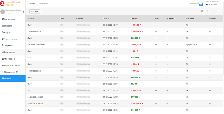Open the Оплата section in sidebar
The width and height of the screenshot is (224, 114).
13,79
